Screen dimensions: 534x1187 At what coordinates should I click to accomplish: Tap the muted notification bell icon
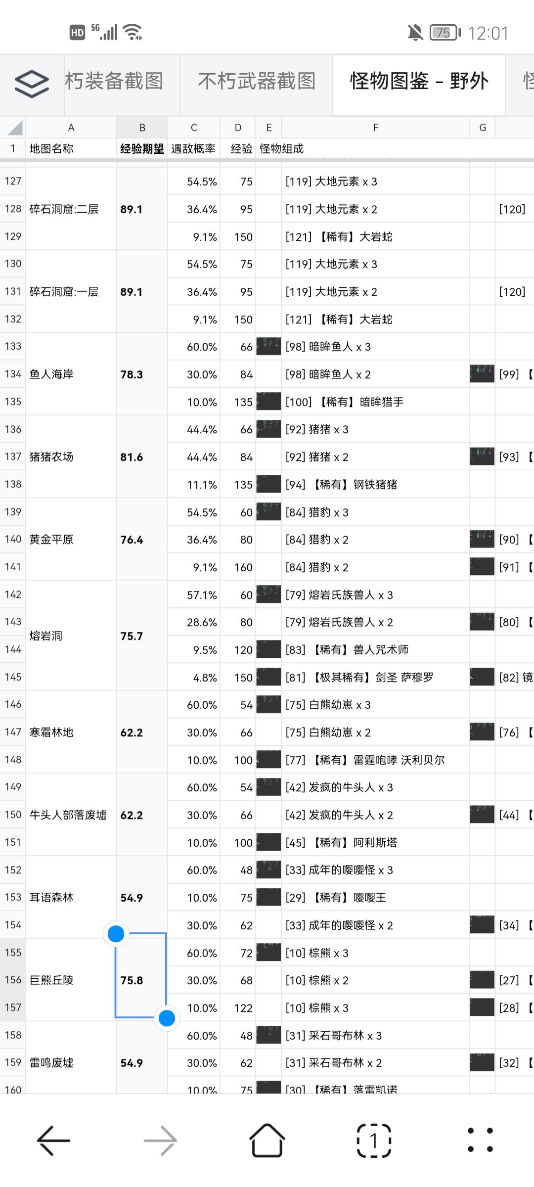click(x=415, y=33)
